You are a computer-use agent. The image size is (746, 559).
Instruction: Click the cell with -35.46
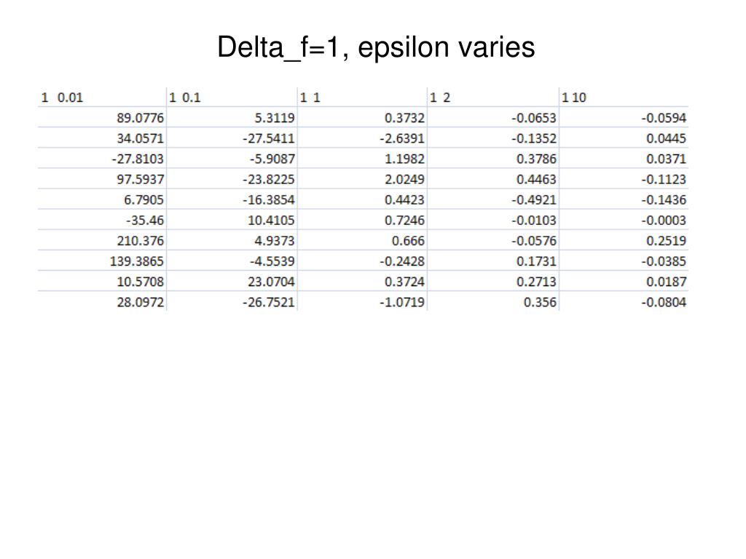[102, 220]
